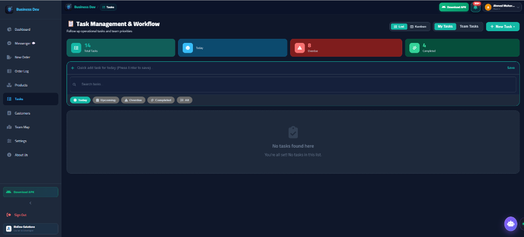Click the 'No tasks found here' text

click(x=293, y=146)
